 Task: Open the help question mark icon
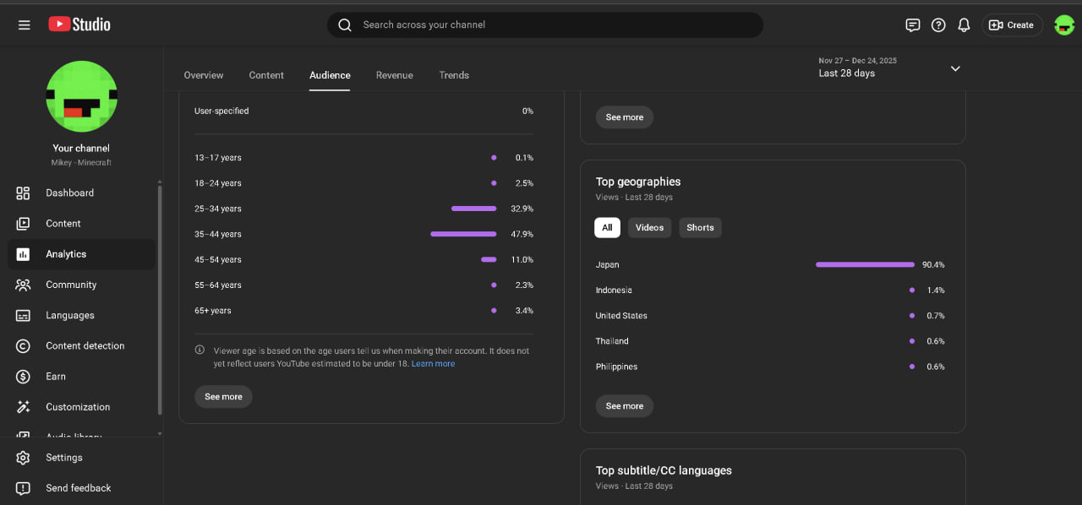938,24
